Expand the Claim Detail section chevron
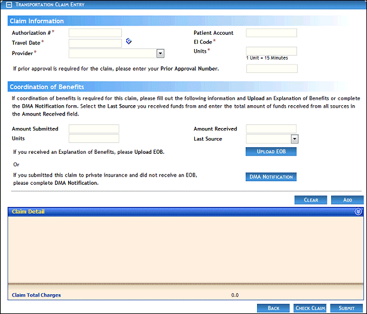This screenshot has width=367, height=314. click(358, 211)
